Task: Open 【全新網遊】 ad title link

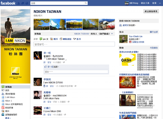Action: click(x=128, y=92)
